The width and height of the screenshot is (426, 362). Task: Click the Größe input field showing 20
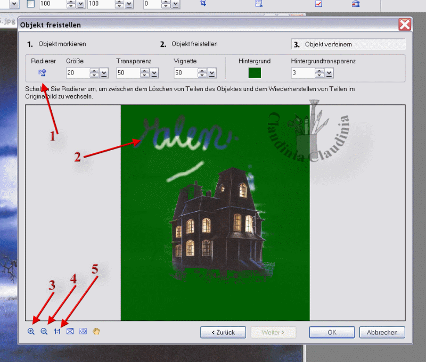coord(78,73)
